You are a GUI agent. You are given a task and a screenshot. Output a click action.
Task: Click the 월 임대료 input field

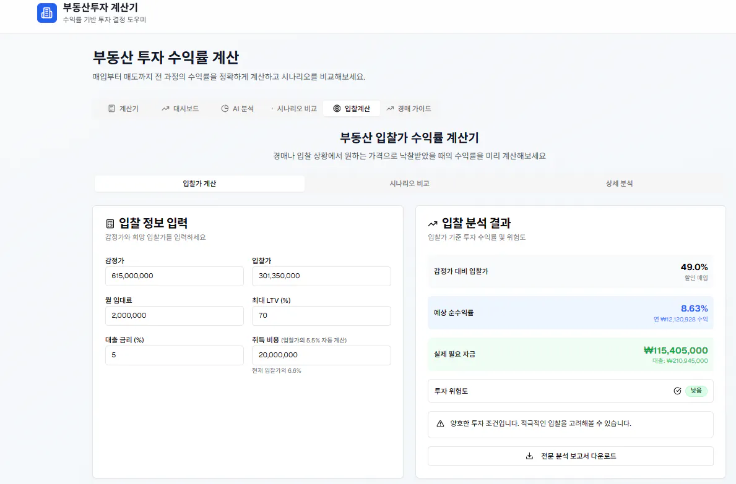(175, 316)
